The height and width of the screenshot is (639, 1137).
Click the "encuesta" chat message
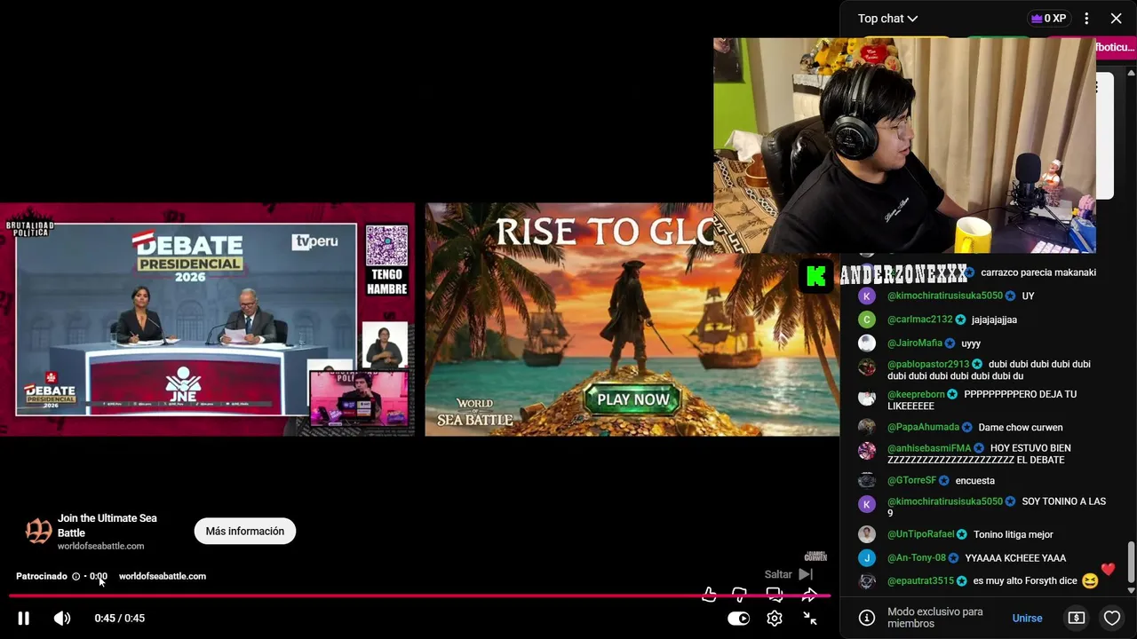[x=974, y=480]
